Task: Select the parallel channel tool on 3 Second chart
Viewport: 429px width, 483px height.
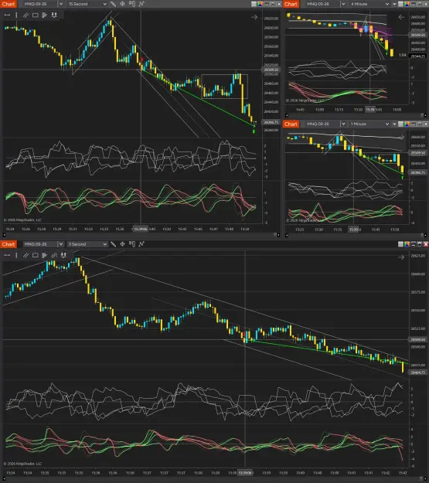Action: 26,255
